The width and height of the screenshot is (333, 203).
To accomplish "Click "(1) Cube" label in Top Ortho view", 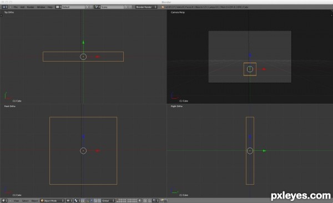I will (17, 101).
